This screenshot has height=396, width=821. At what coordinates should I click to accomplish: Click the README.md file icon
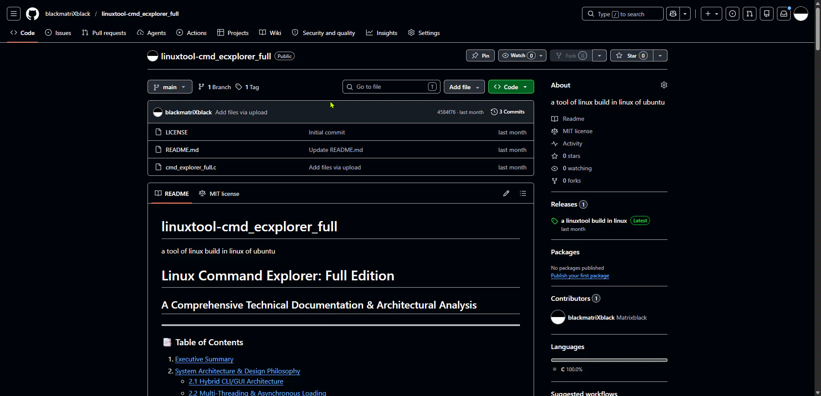coord(158,150)
